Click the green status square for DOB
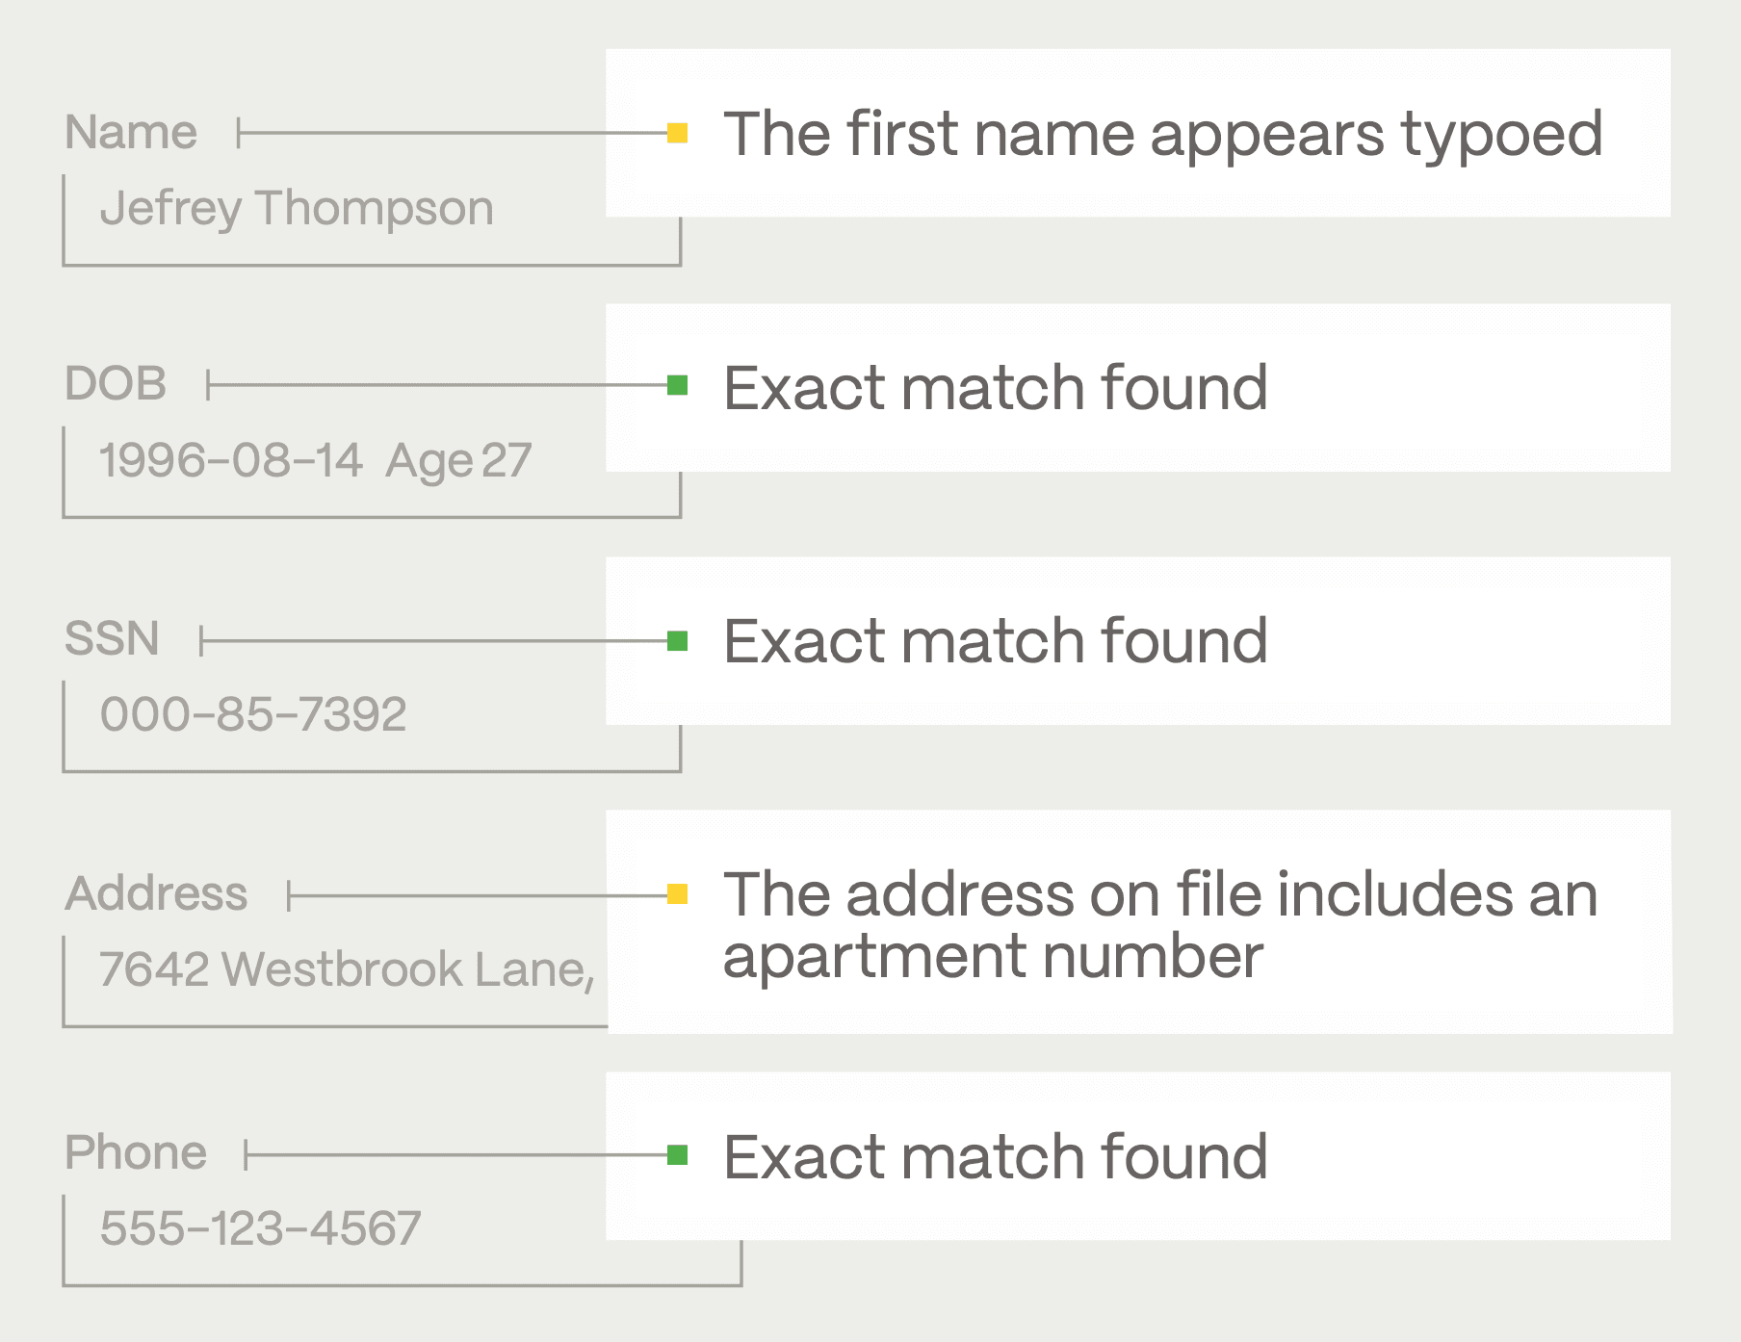The image size is (1741, 1342). click(677, 386)
